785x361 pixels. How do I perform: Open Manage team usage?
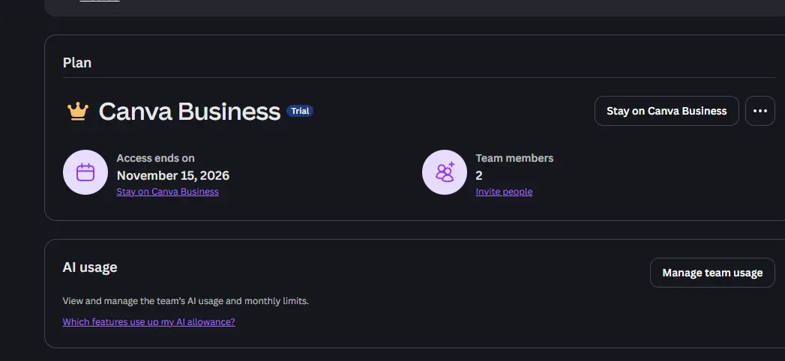click(712, 273)
